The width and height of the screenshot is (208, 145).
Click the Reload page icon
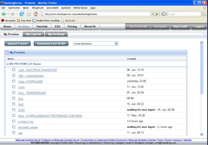tap(22, 14)
